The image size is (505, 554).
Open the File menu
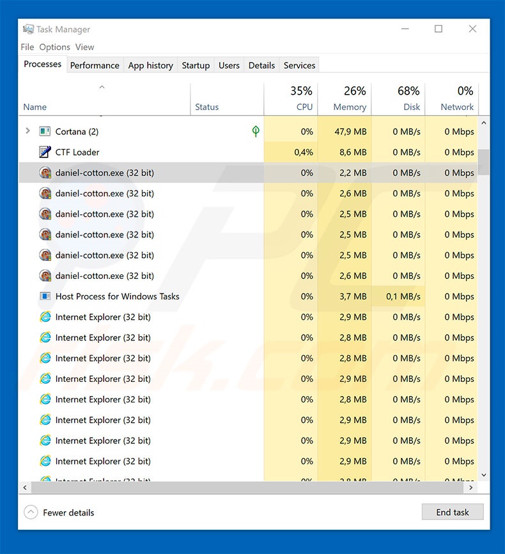click(x=27, y=47)
